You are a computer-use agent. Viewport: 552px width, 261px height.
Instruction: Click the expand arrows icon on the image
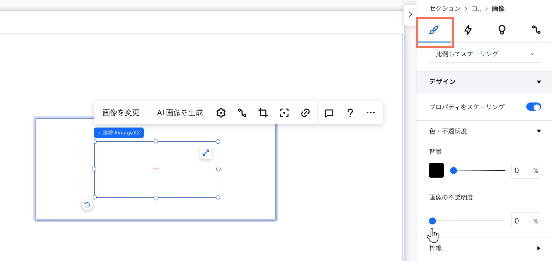(206, 153)
